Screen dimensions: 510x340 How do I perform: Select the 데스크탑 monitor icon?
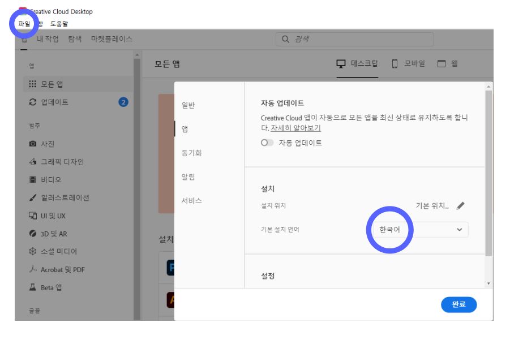click(341, 64)
